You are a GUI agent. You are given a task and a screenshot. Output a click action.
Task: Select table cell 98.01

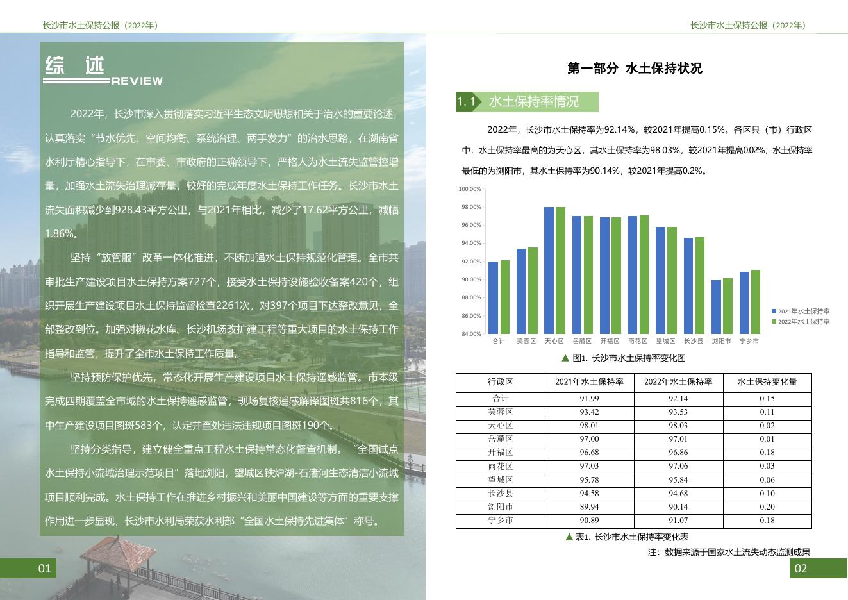click(x=590, y=426)
